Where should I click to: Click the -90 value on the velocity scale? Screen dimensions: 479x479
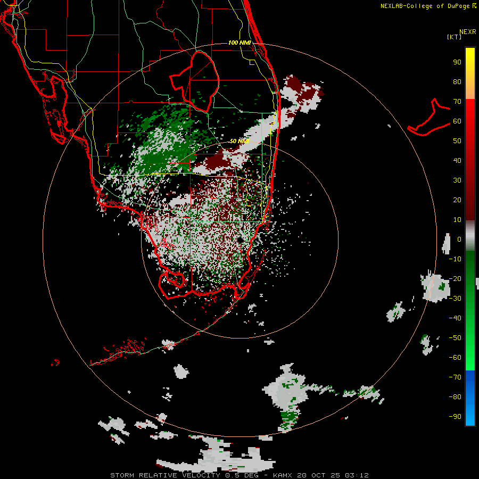[455, 416]
